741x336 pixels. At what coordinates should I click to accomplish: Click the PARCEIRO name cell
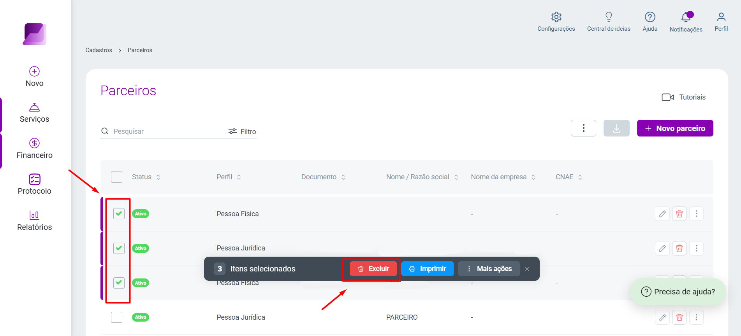pyautogui.click(x=402, y=317)
